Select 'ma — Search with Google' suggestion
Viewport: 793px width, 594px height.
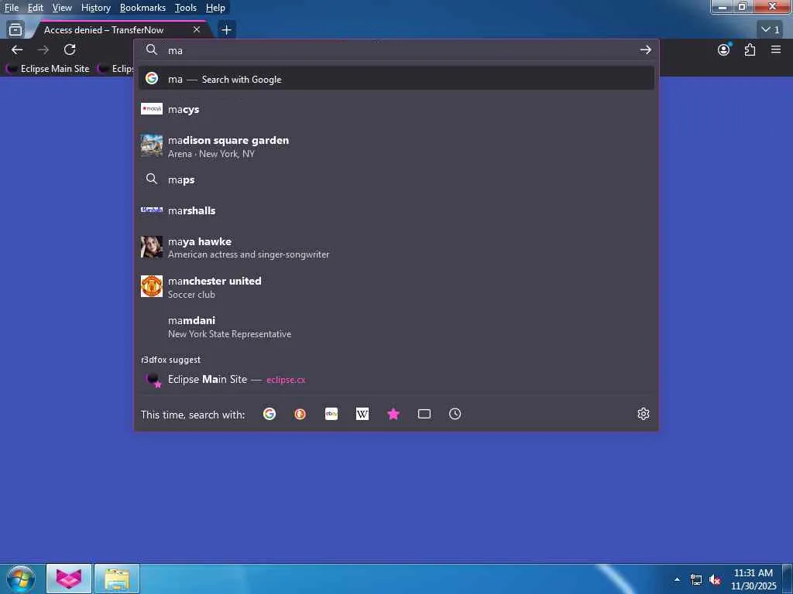396,79
